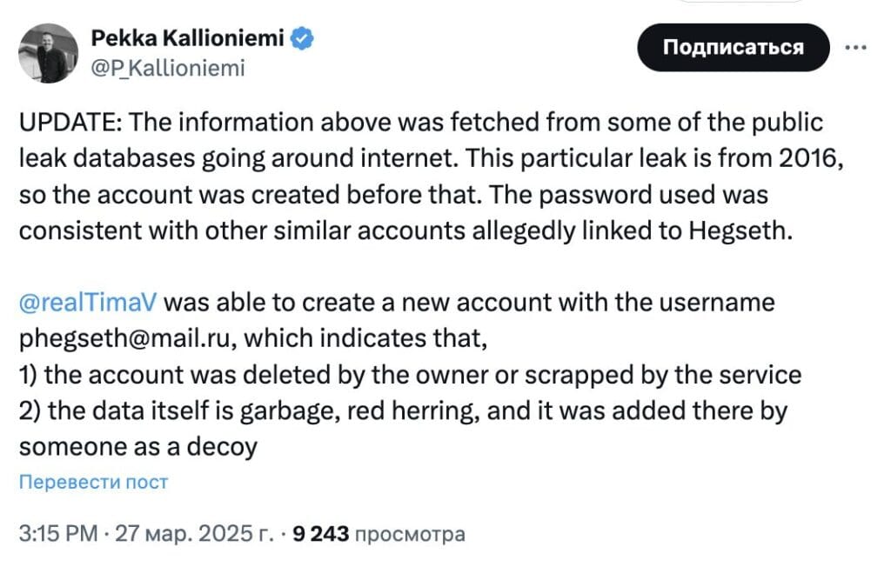891x567 pixels.
Task: Click the Подписаться follow button
Action: click(733, 47)
